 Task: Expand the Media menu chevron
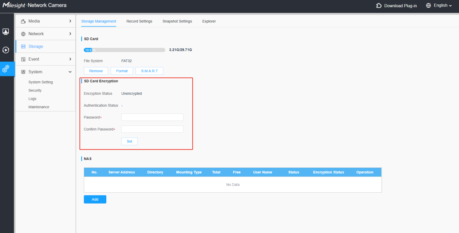click(70, 21)
